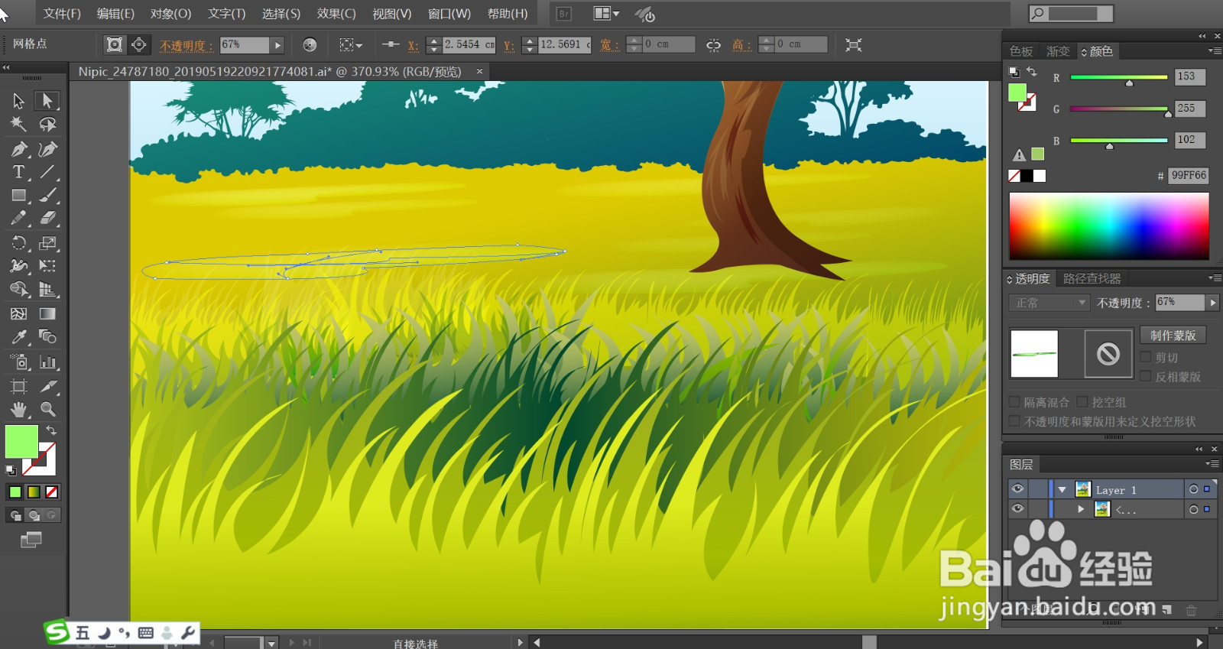Open the zoom level dropdown at bottom
Image resolution: width=1223 pixels, height=649 pixels.
(271, 643)
